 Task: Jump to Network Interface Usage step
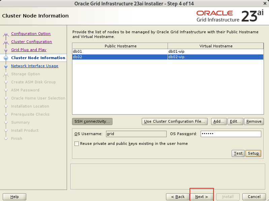pos(35,66)
